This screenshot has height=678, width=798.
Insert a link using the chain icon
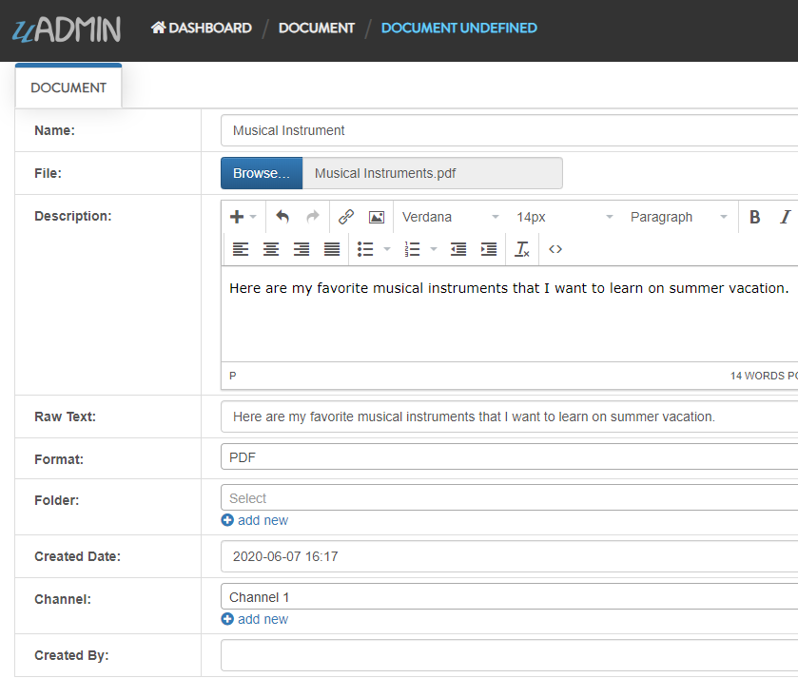point(346,217)
